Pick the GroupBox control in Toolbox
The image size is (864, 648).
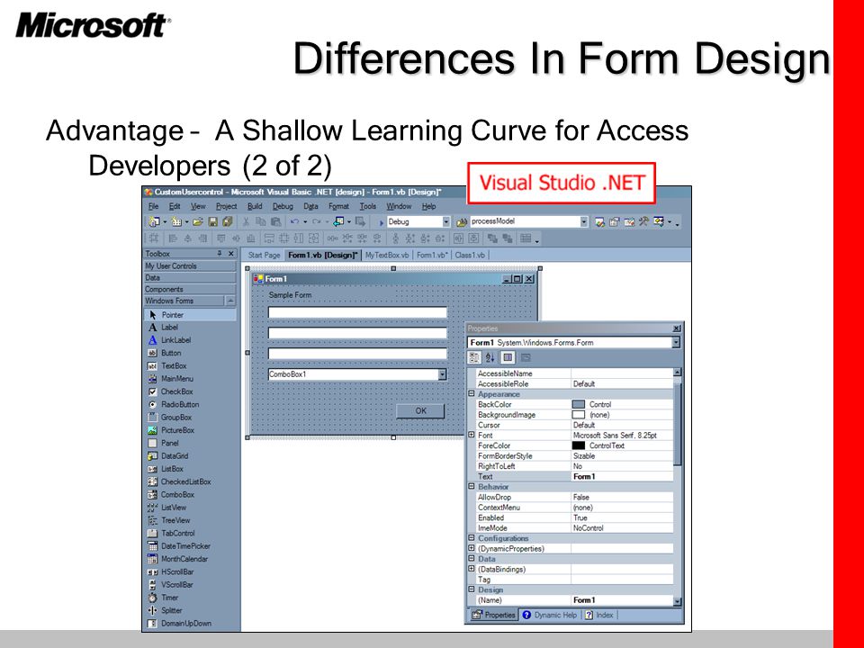[x=170, y=417]
